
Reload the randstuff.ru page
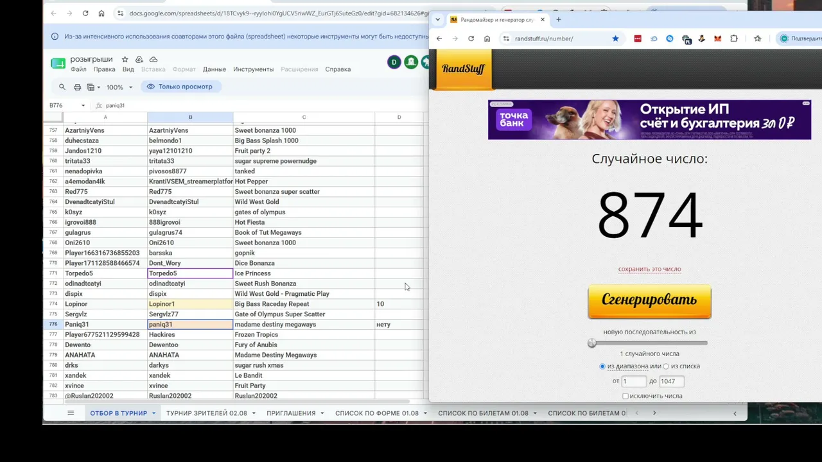coord(471,38)
